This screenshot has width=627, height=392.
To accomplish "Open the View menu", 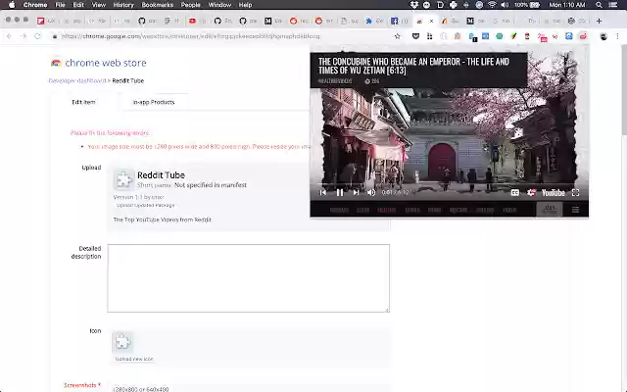I will tap(98, 5).
